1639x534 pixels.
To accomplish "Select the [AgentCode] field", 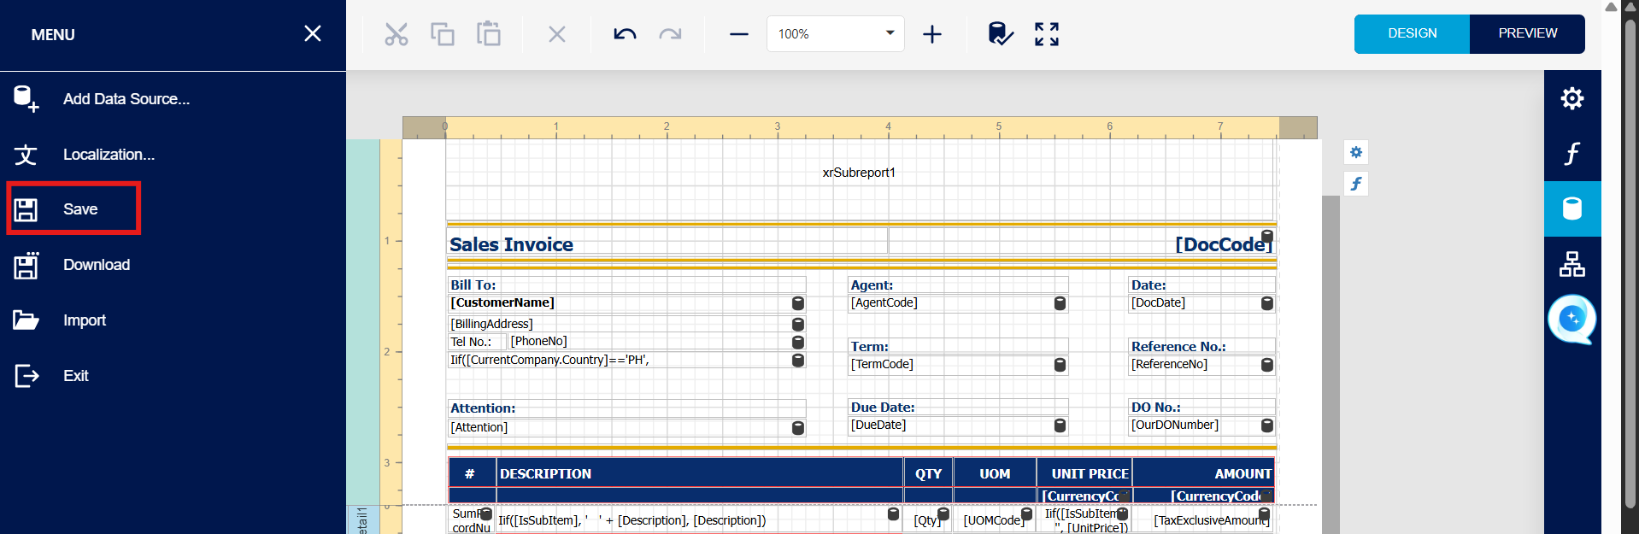I will [958, 303].
